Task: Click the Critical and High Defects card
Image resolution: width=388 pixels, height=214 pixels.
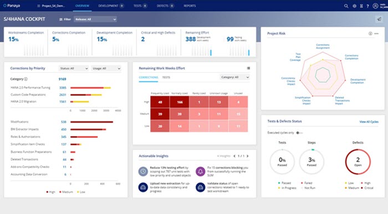Action: (159, 42)
